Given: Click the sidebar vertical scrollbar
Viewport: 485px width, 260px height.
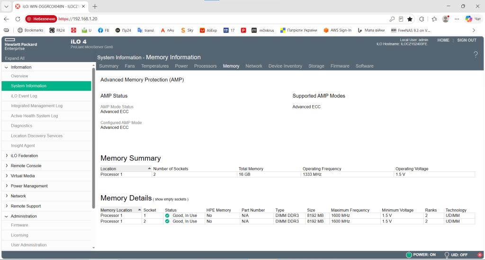Looking at the screenshot, I should coord(93,137).
